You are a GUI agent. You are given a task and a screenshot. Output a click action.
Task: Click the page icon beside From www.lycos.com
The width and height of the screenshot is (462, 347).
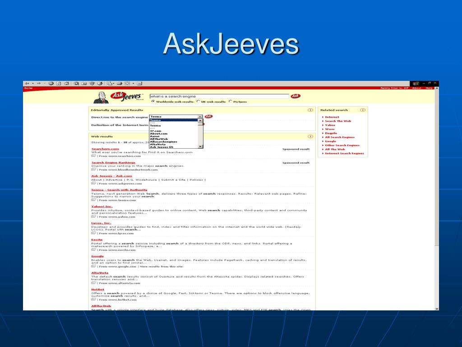pyautogui.click(x=93, y=233)
